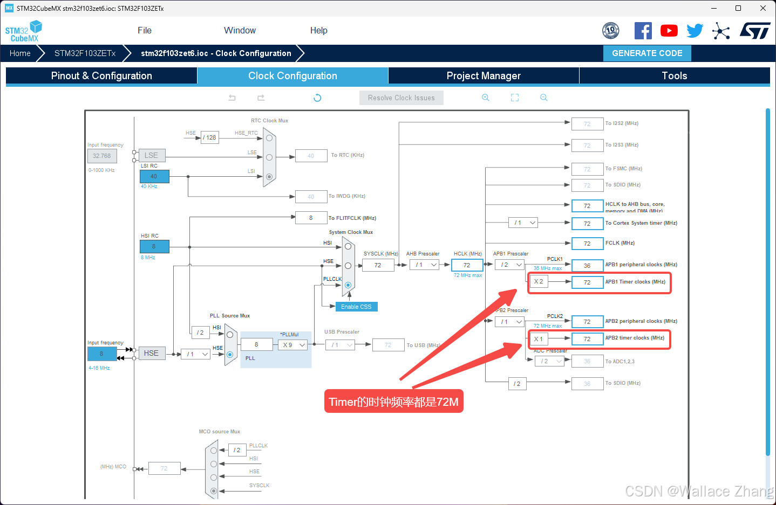Switch to Pinout & Configuration tab
The image size is (776, 505).
click(101, 76)
